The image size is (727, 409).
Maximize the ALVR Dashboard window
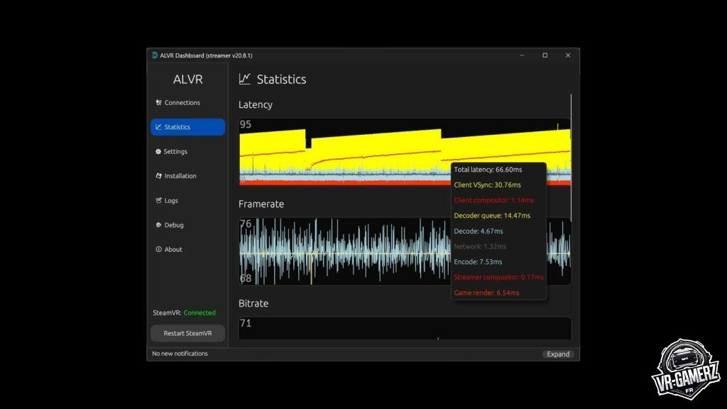point(545,55)
